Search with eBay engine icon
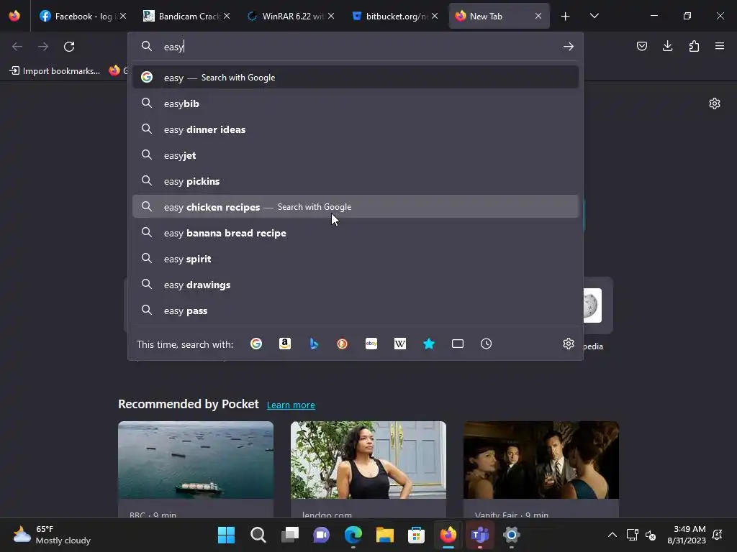The image size is (737, 552). [371, 344]
